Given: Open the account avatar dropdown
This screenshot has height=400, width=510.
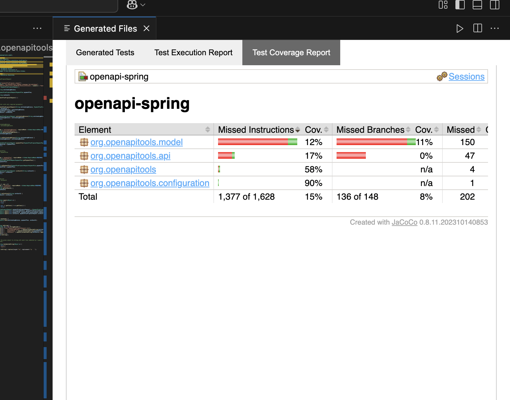Looking at the screenshot, I should click(135, 5).
